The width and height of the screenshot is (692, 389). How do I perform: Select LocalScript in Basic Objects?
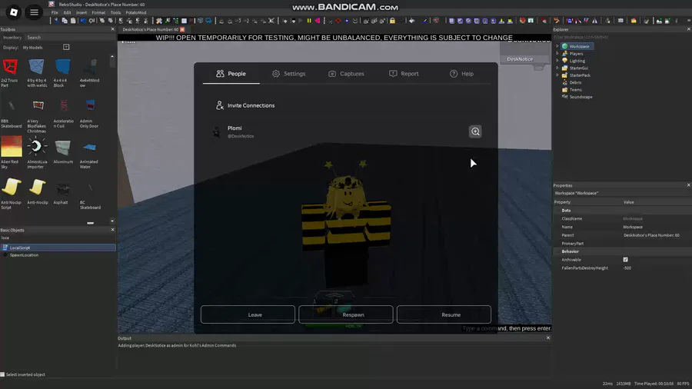pyautogui.click(x=58, y=248)
